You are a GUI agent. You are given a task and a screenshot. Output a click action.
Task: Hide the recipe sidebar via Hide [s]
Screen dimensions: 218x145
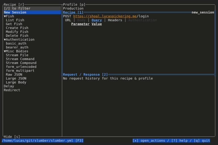pos(12,137)
